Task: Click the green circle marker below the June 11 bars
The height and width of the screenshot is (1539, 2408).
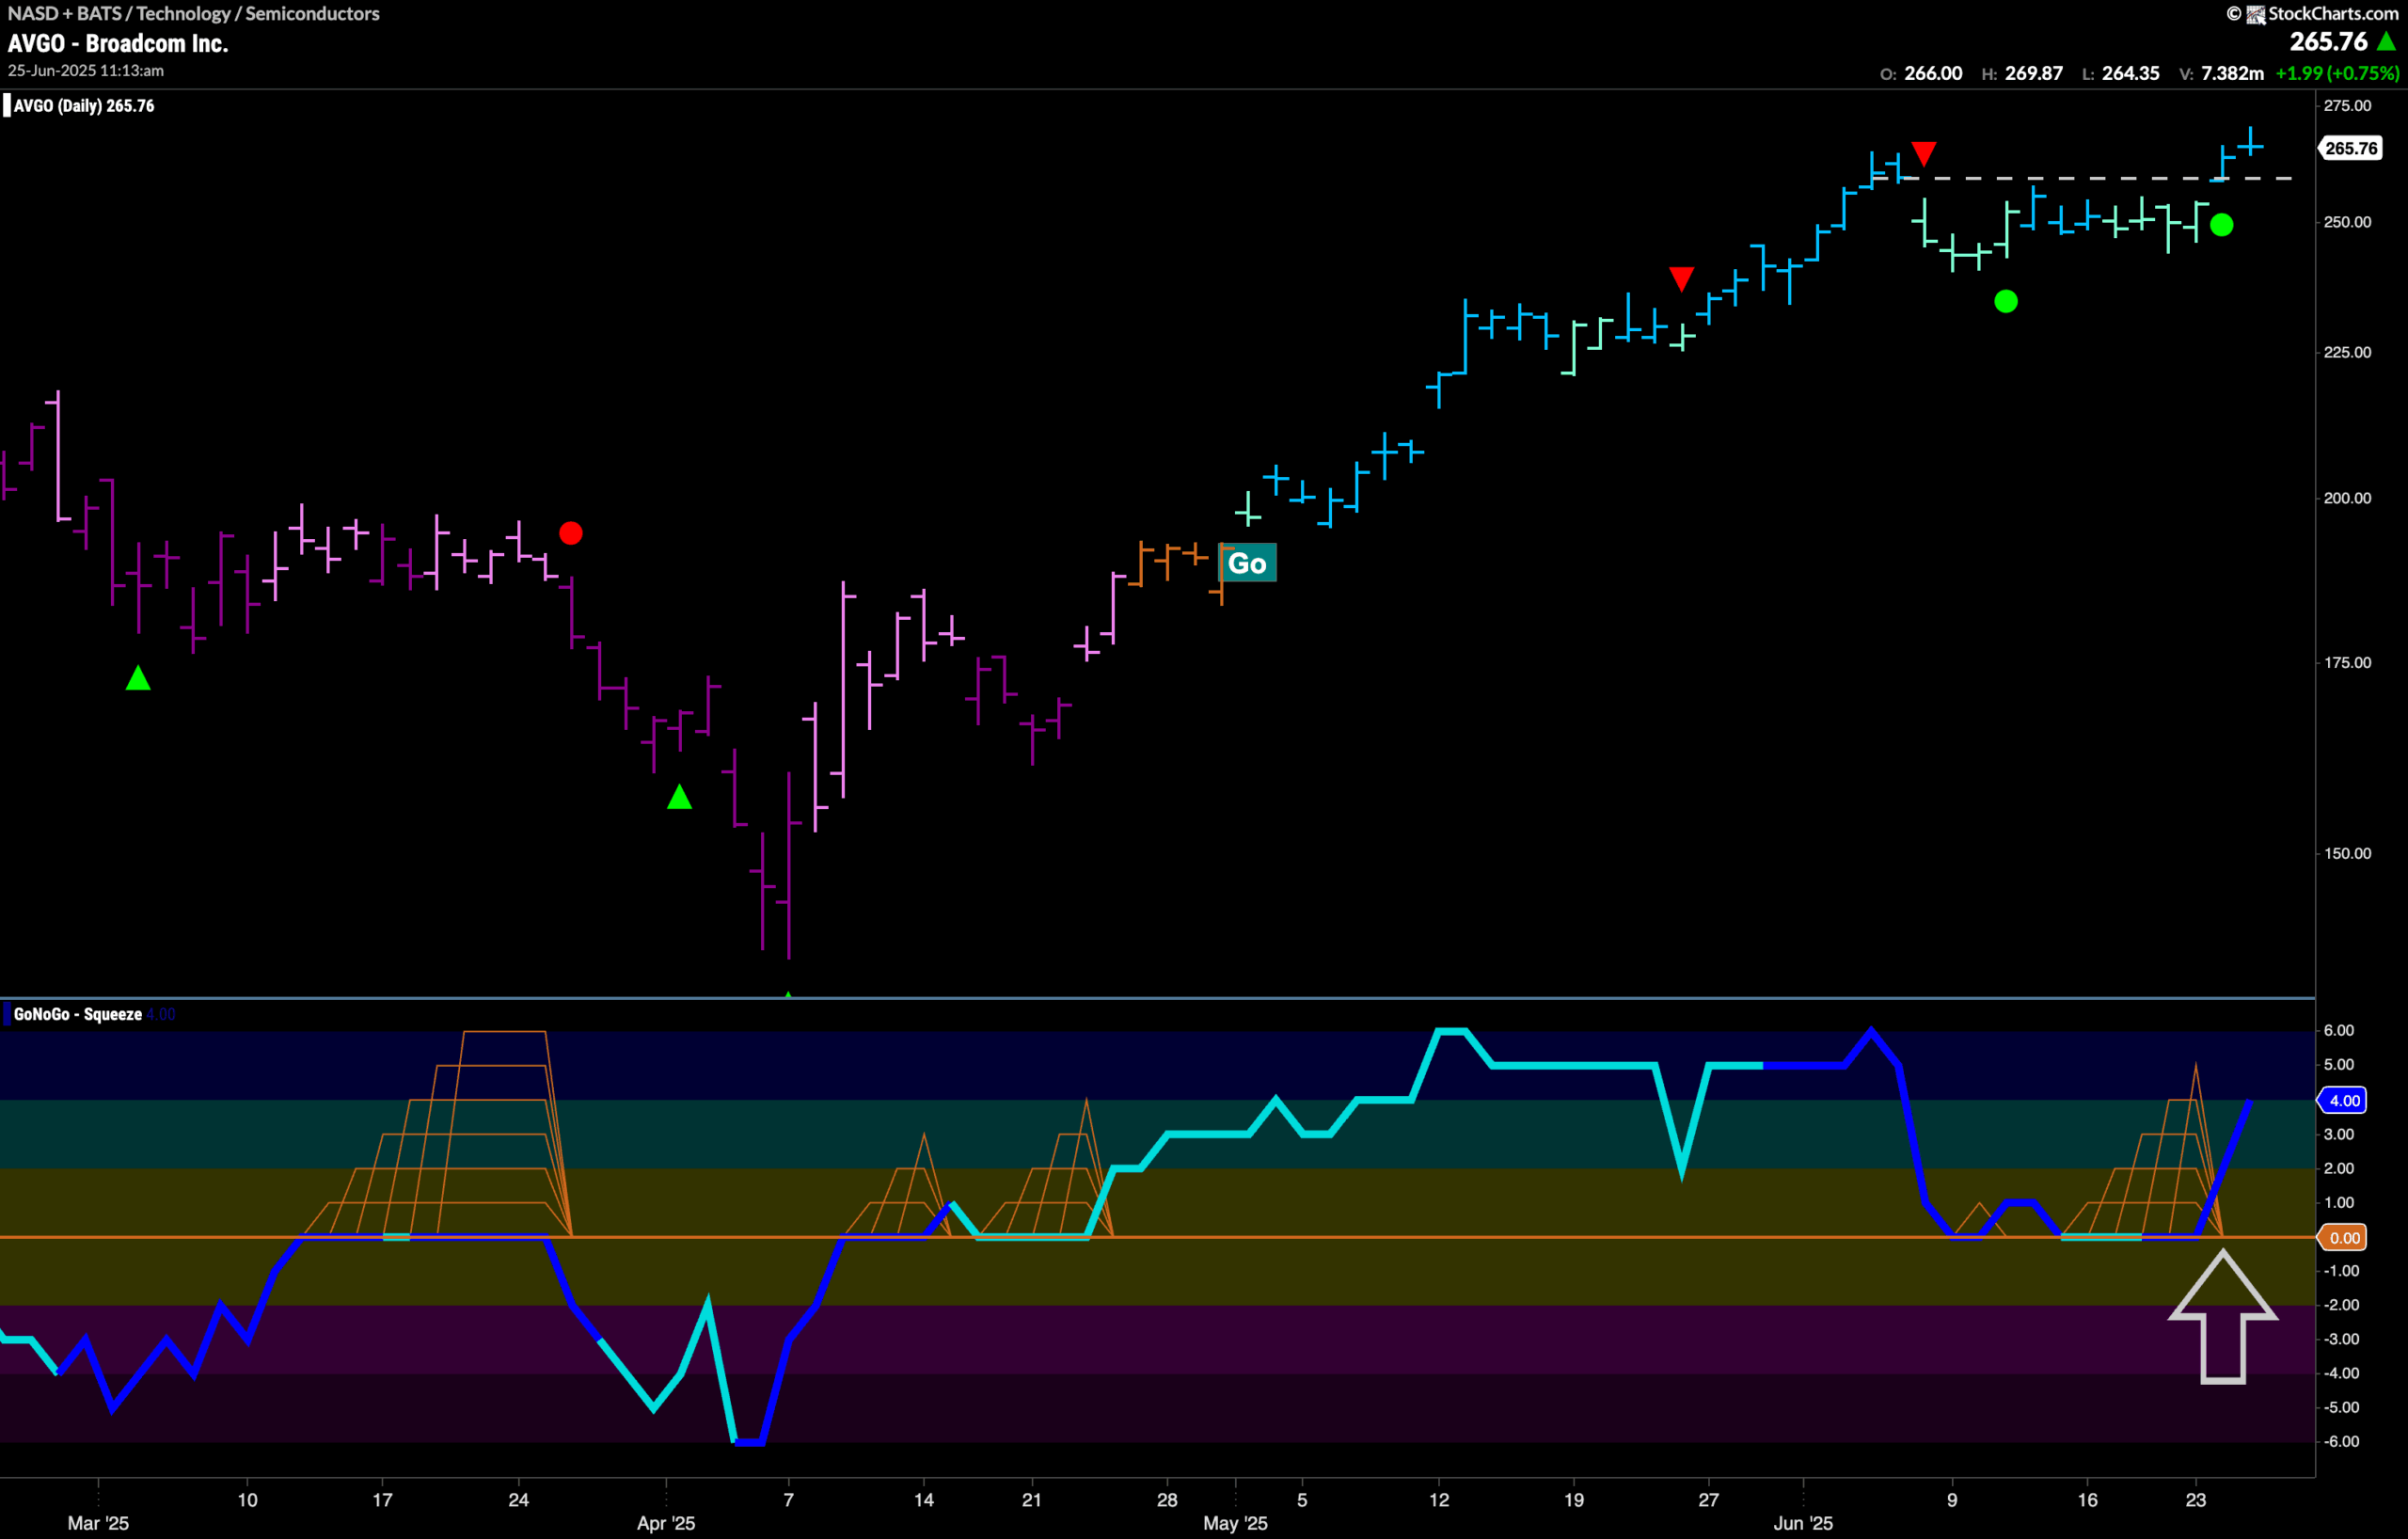Action: pyautogui.click(x=2005, y=301)
